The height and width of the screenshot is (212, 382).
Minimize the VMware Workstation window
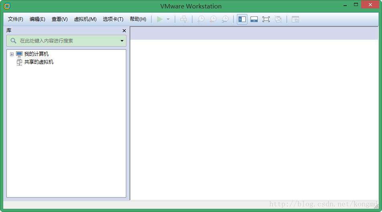[345, 5]
